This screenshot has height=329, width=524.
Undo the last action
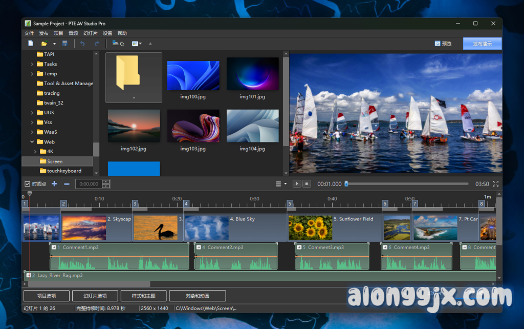(82, 44)
